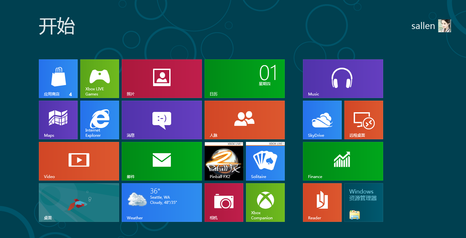Image resolution: width=466 pixels, height=238 pixels.
Task: Open the 人脉 People tile
Action: [245, 120]
